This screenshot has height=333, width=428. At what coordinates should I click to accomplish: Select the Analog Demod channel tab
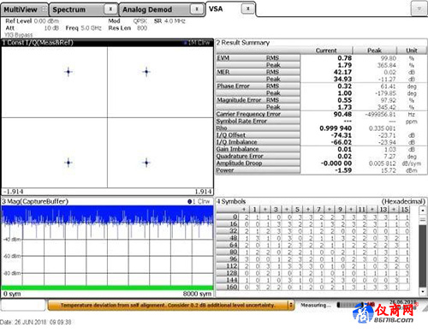pyautogui.click(x=147, y=9)
